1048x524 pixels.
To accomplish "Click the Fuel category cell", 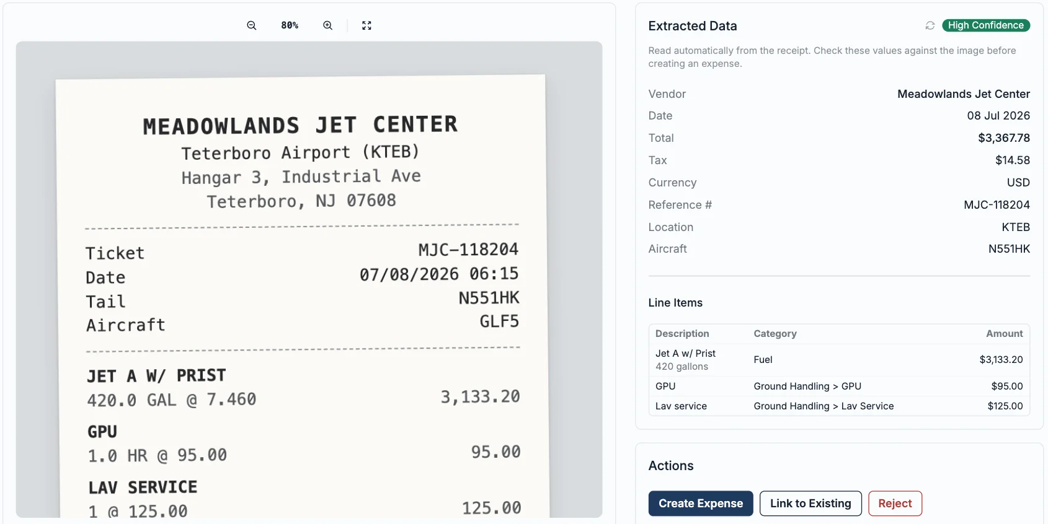I will pos(763,360).
